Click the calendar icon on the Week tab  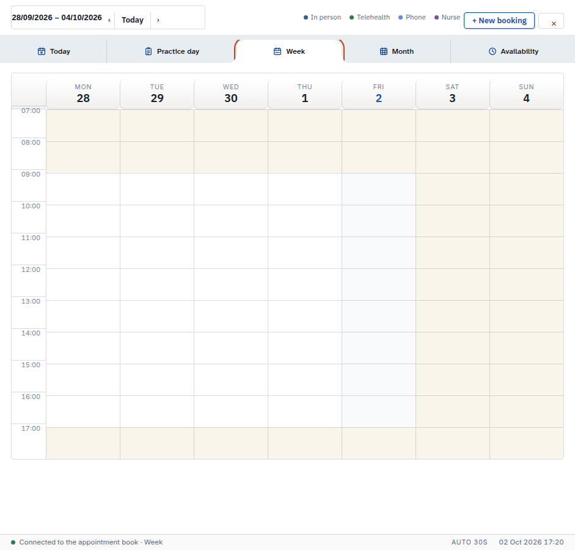click(277, 51)
